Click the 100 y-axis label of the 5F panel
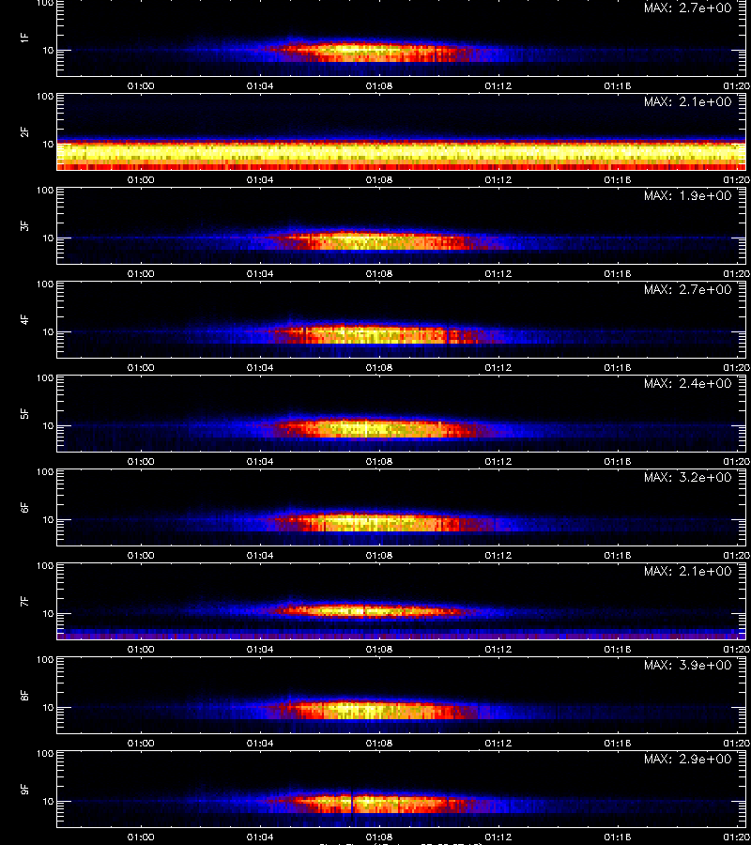751x845 pixels. pyautogui.click(x=45, y=377)
